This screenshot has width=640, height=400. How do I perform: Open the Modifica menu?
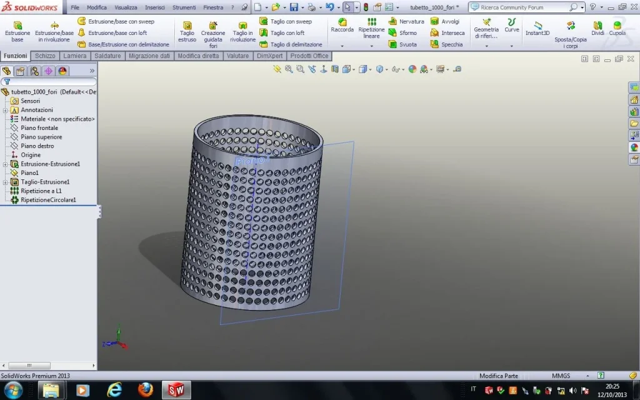pyautogui.click(x=97, y=7)
